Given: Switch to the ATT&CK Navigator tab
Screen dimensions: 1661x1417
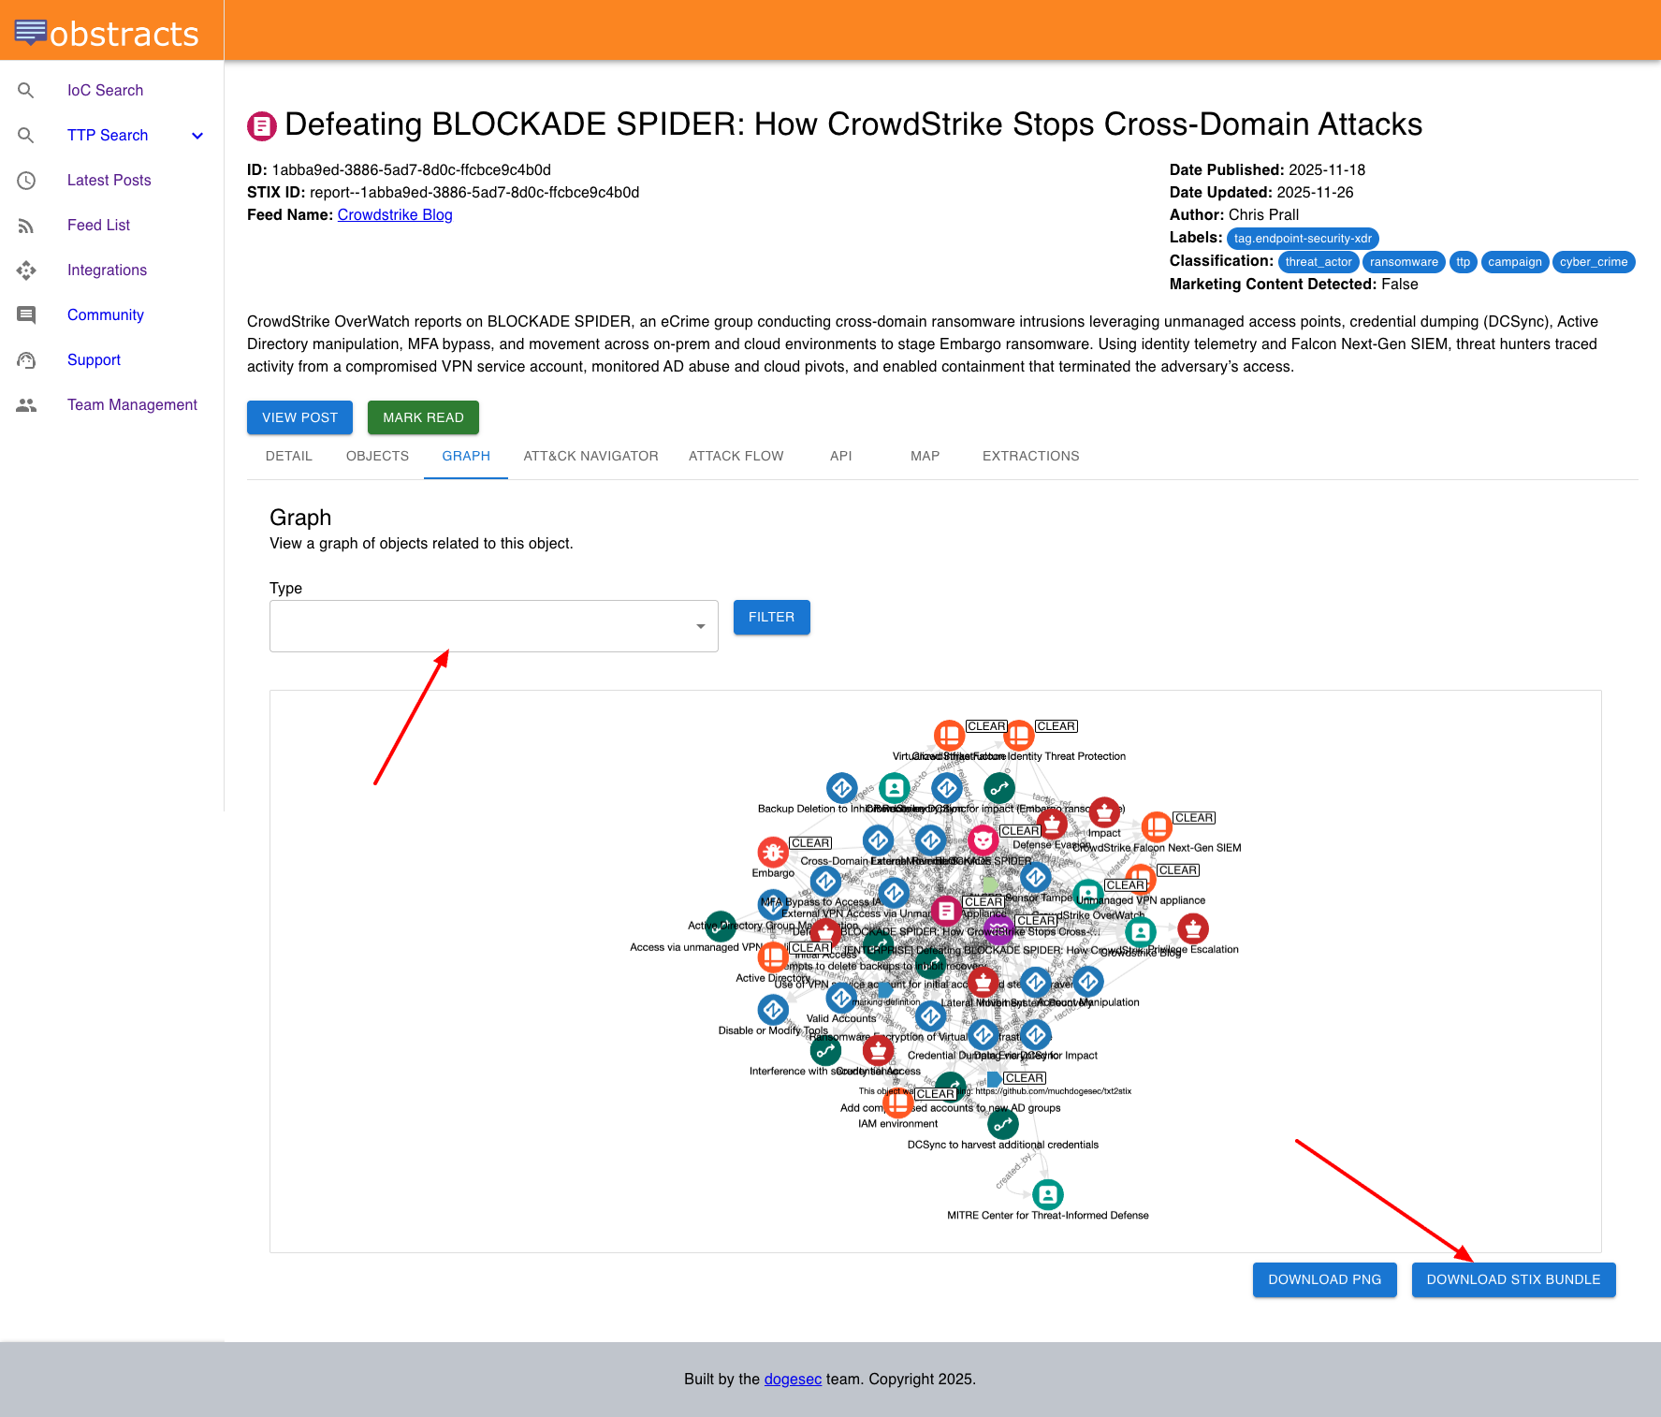Looking at the screenshot, I should point(590,456).
